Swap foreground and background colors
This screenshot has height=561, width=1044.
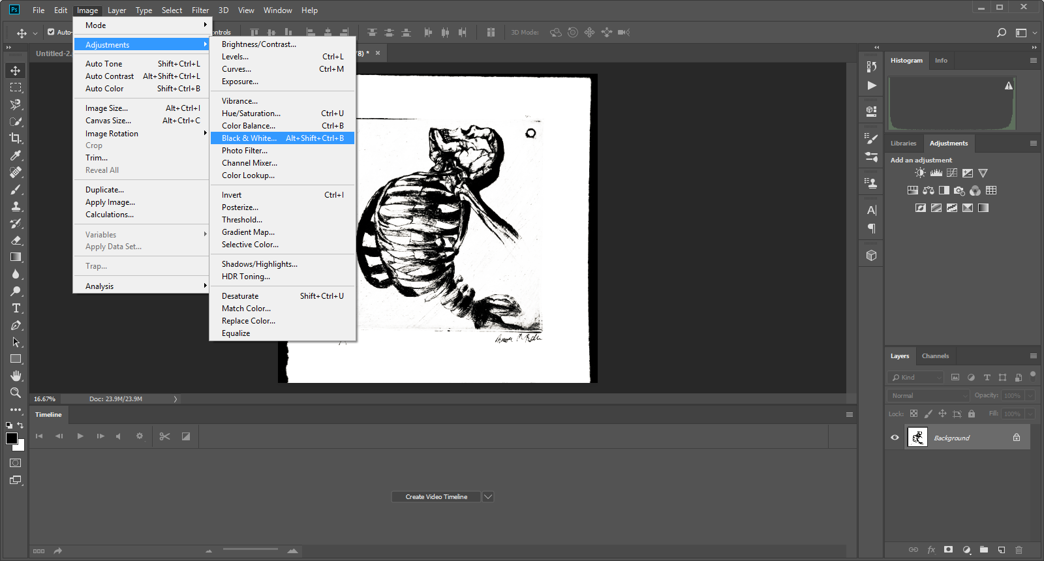coord(20,425)
